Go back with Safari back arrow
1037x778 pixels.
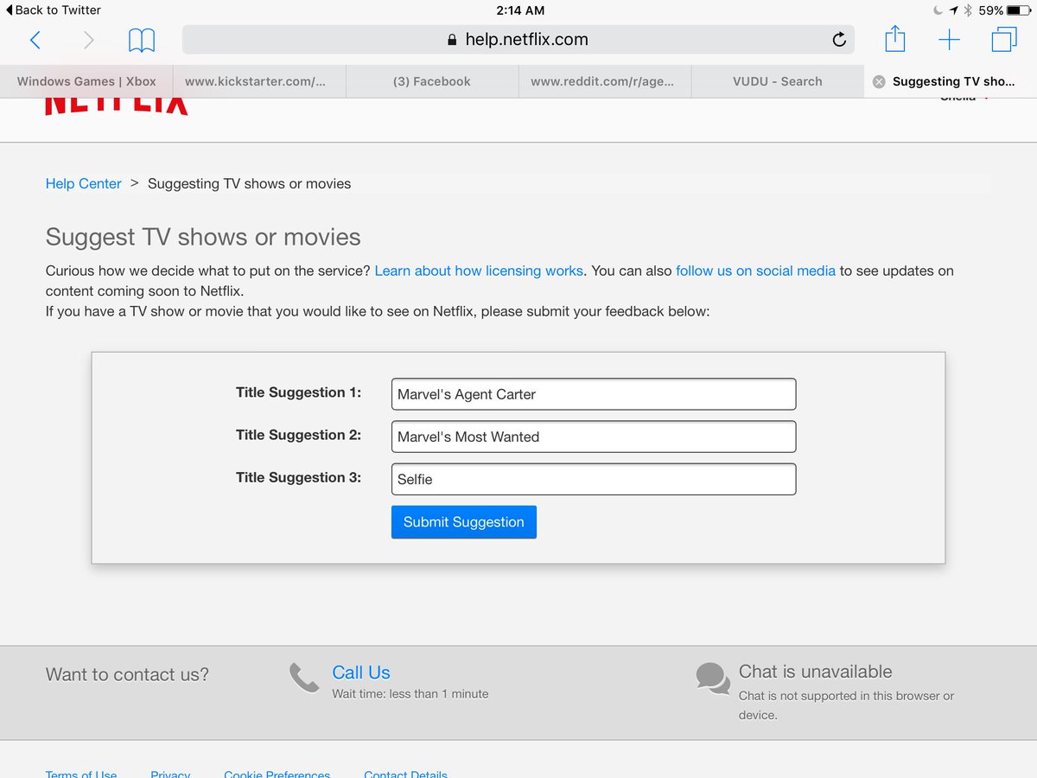(35, 40)
